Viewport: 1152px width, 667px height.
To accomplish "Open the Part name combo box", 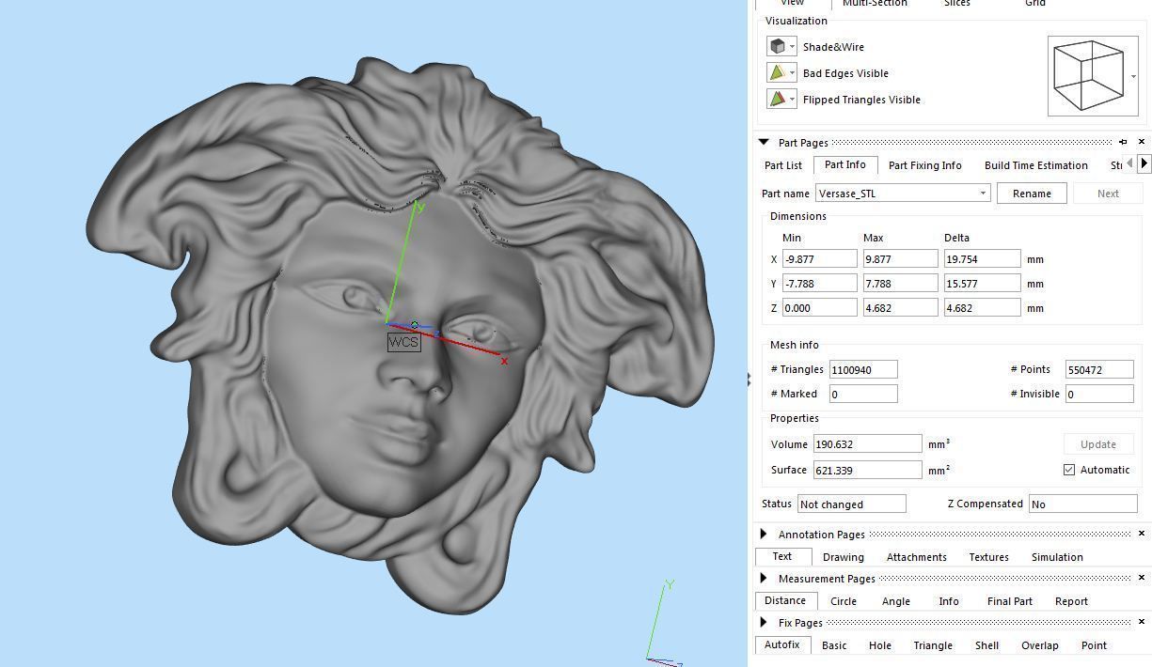I will click(x=903, y=194).
